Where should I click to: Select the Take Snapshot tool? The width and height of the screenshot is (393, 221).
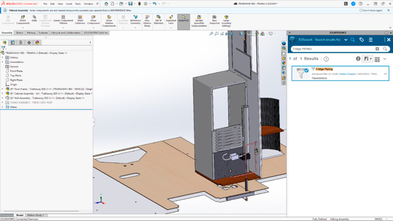tap(214, 18)
